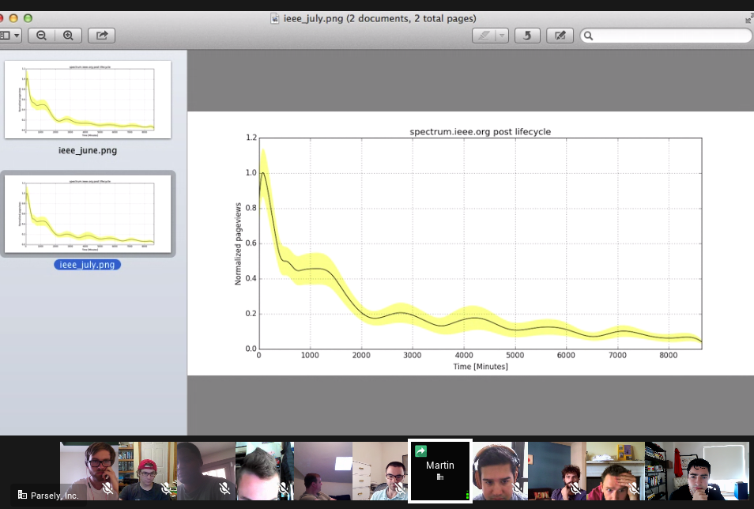Click the muted mic icon on red-cap participant

click(167, 488)
